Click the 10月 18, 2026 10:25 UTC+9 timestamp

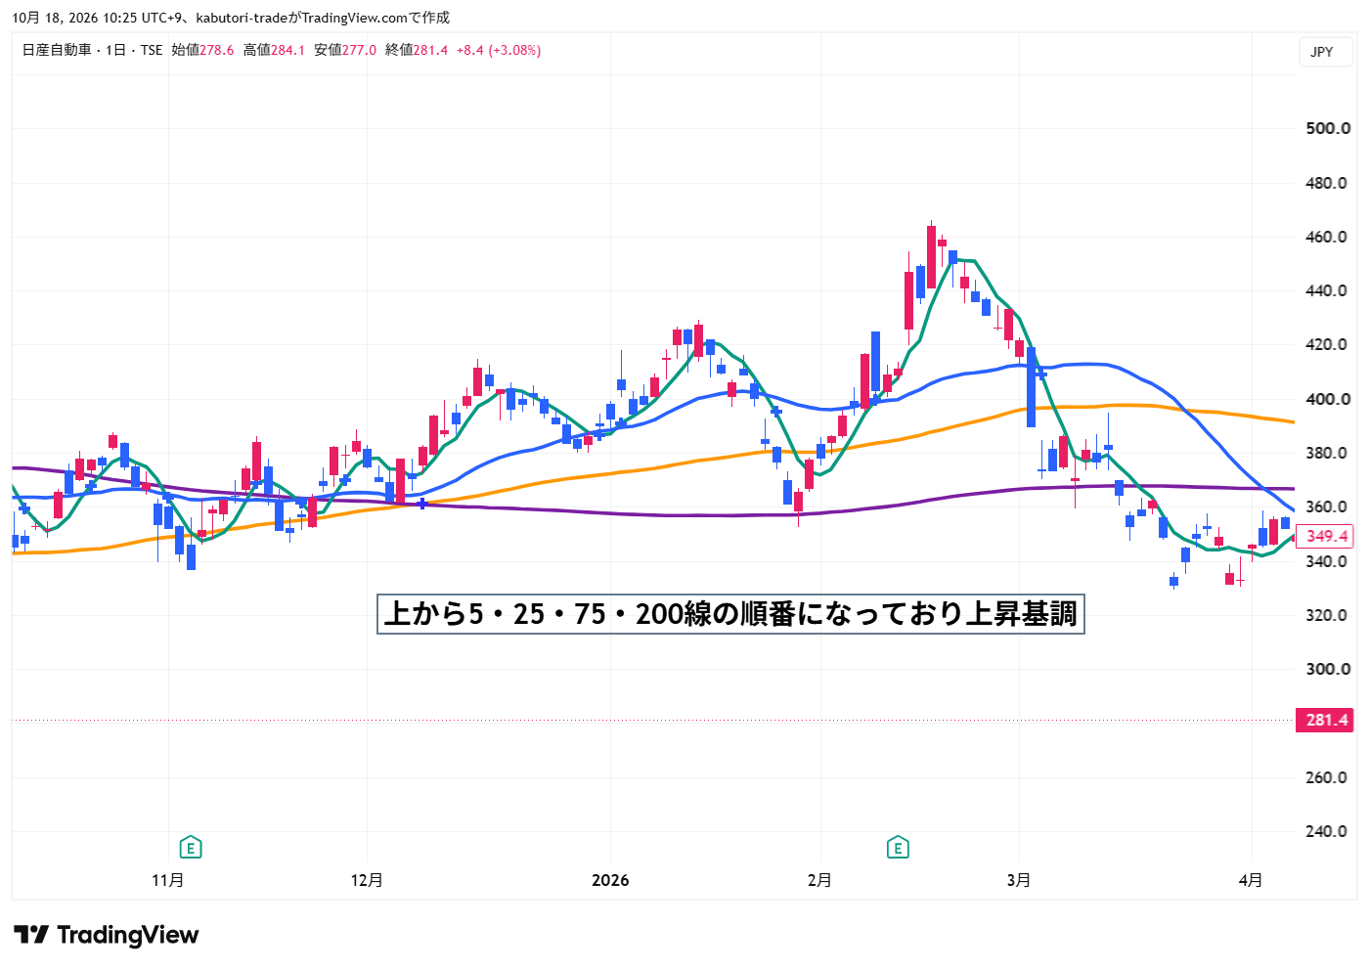point(97,18)
